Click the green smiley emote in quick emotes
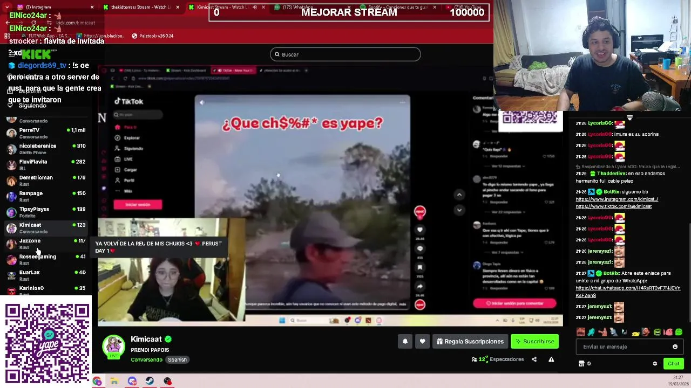 tap(679, 332)
